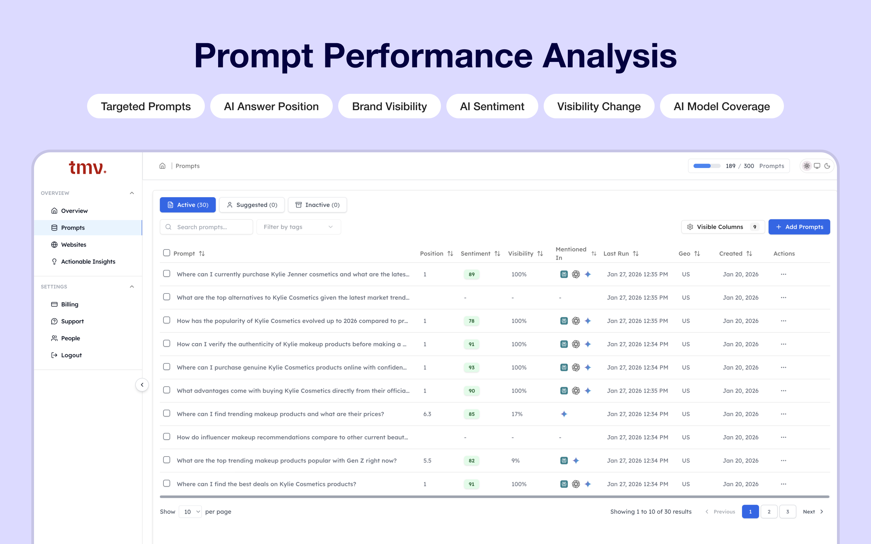Switch to the Active (30) tab
This screenshot has height=544, width=871.
point(187,205)
